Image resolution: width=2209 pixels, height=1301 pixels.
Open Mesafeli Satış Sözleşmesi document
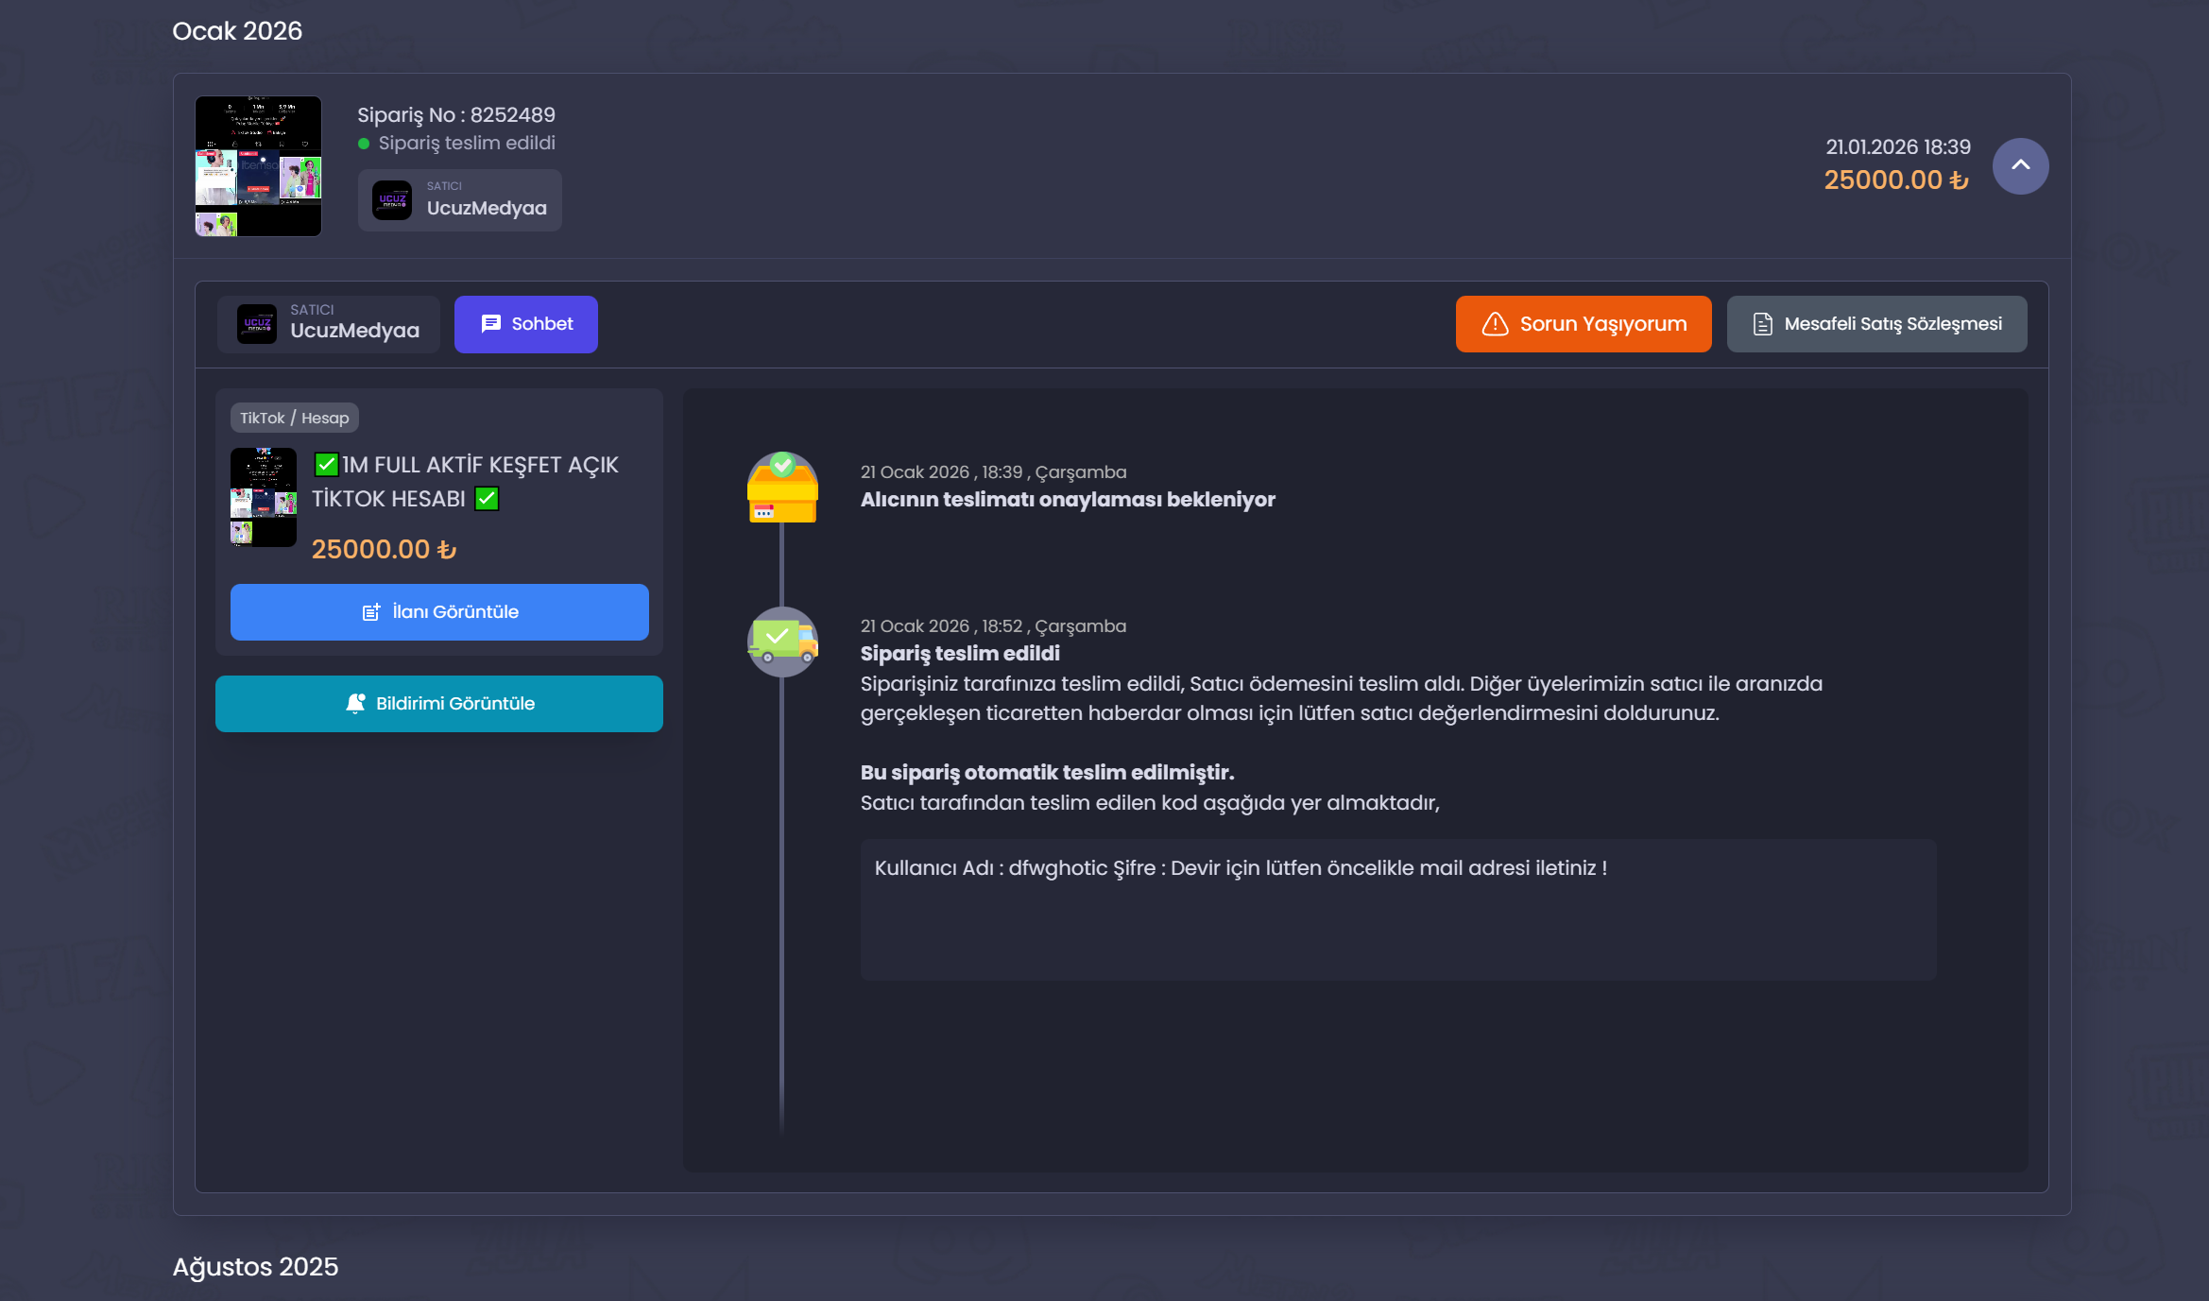point(1876,324)
